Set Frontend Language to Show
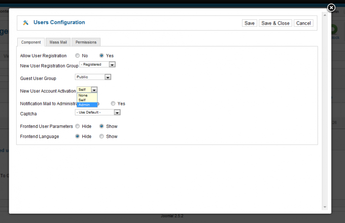This screenshot has width=345, height=223. tap(102, 136)
